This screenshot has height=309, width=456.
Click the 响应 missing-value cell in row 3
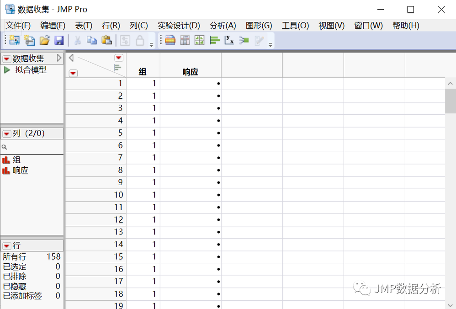pyautogui.click(x=191, y=108)
